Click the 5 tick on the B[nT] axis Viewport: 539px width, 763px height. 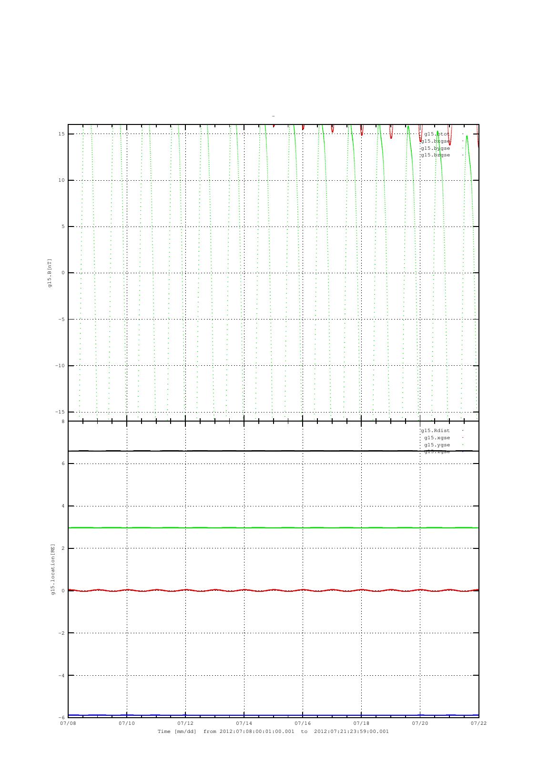point(63,227)
